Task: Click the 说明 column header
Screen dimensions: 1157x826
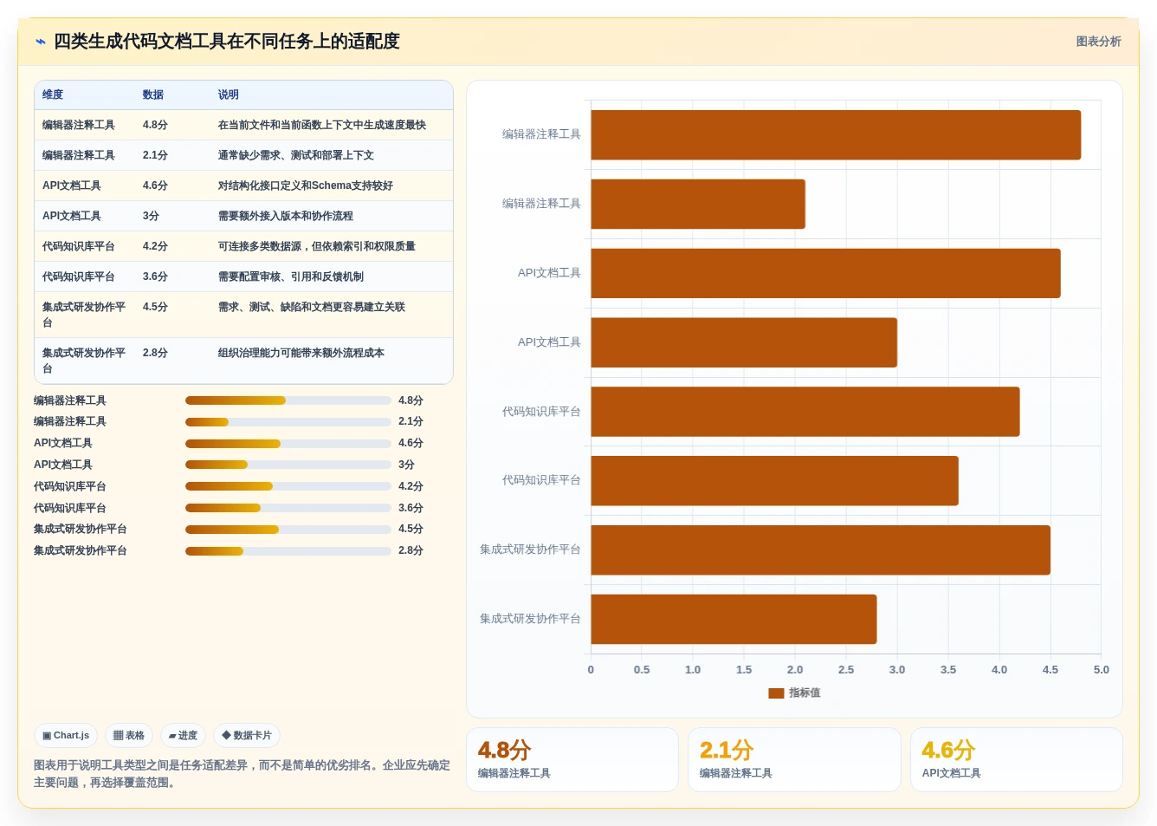Action: click(229, 94)
